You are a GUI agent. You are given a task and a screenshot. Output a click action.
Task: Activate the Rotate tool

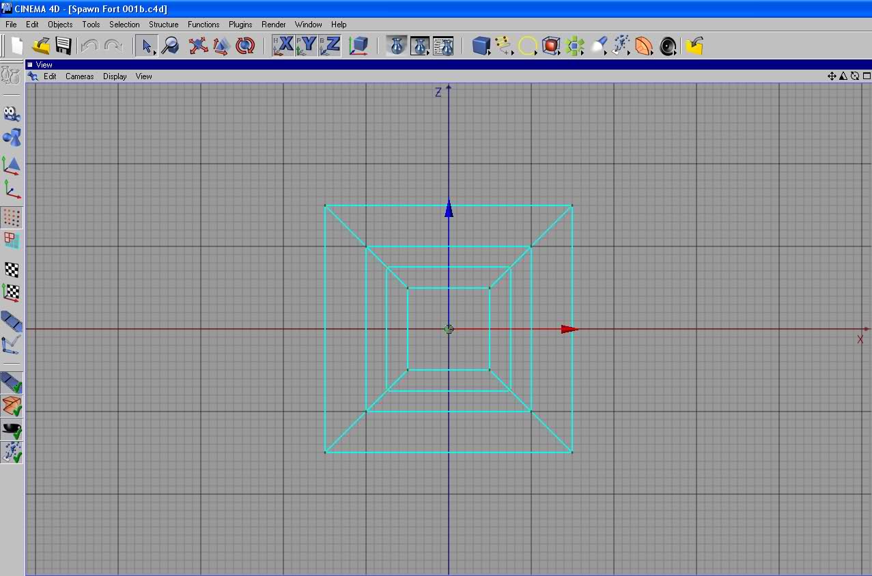pyautogui.click(x=244, y=46)
